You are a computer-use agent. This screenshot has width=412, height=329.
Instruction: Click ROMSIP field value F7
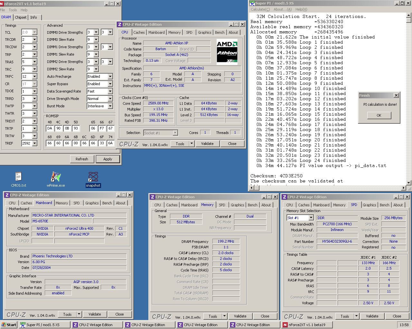tap(102, 128)
